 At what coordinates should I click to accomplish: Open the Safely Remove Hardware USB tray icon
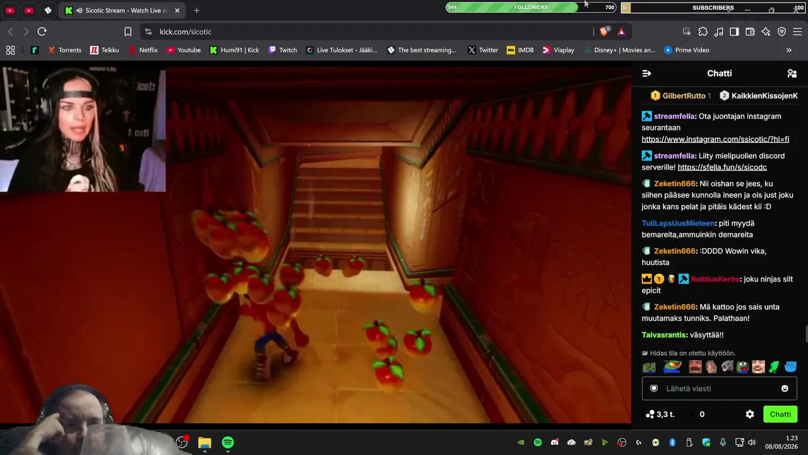click(x=689, y=442)
